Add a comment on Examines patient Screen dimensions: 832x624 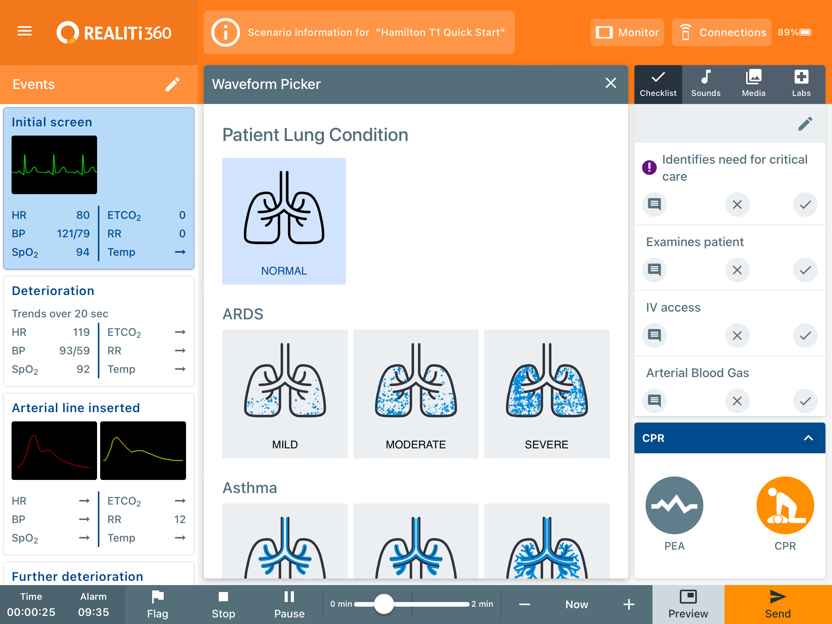(654, 270)
